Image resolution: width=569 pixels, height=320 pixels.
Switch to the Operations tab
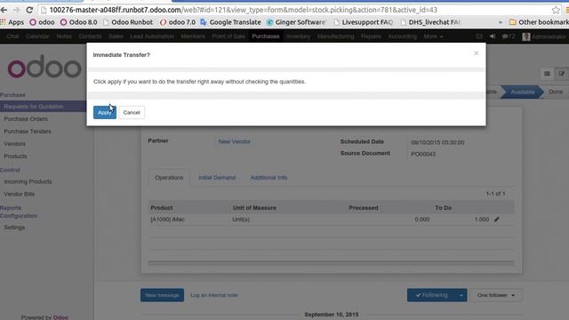pos(169,178)
